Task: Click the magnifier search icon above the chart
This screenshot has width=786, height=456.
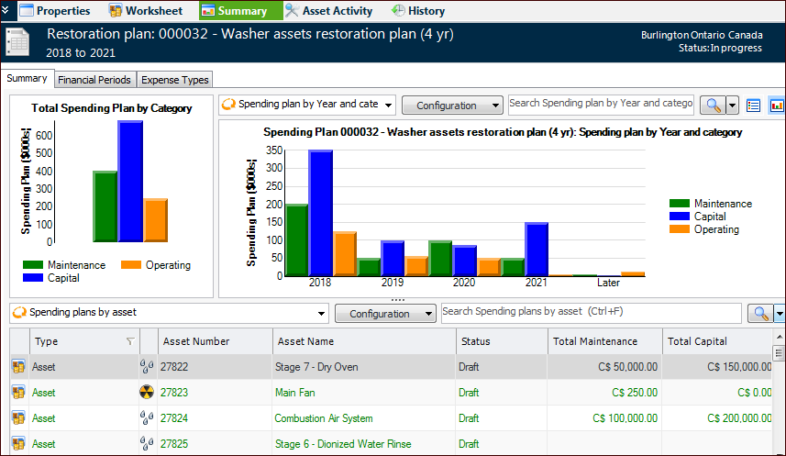Action: 711,106
